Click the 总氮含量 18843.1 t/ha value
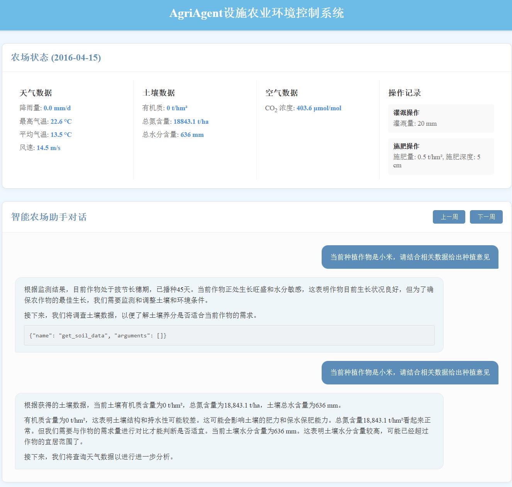 191,121
